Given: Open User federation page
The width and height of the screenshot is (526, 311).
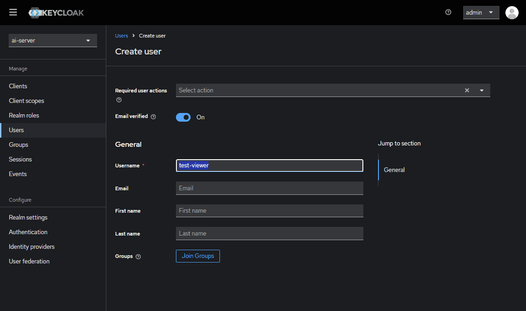Looking at the screenshot, I should pyautogui.click(x=53, y=262).
